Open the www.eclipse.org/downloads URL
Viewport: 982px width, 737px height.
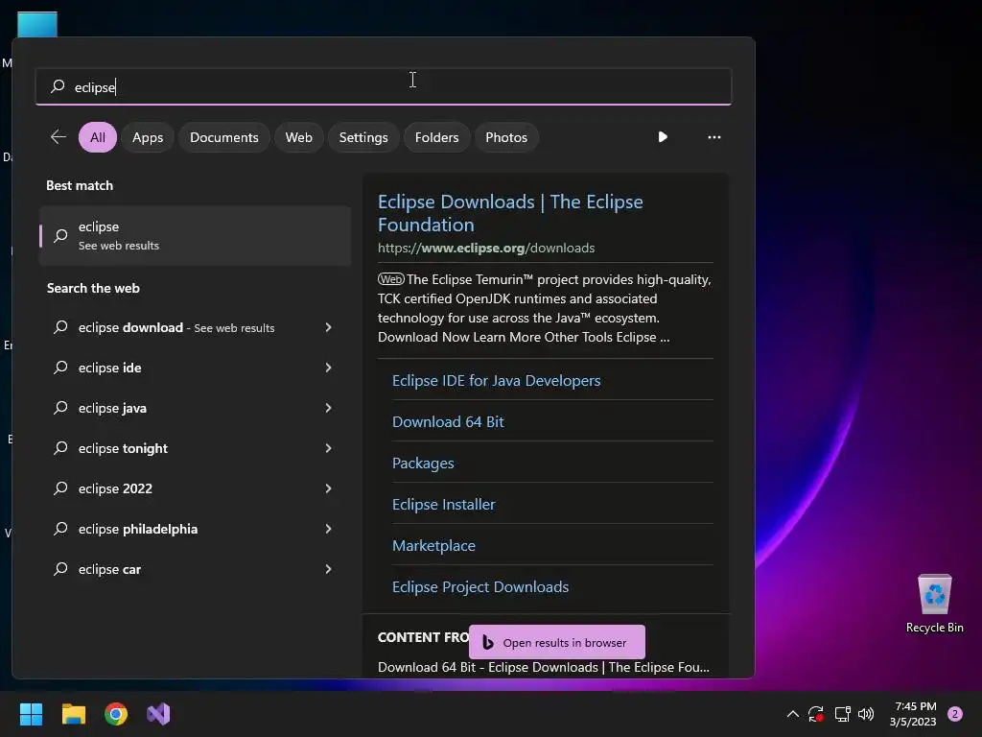click(x=486, y=248)
